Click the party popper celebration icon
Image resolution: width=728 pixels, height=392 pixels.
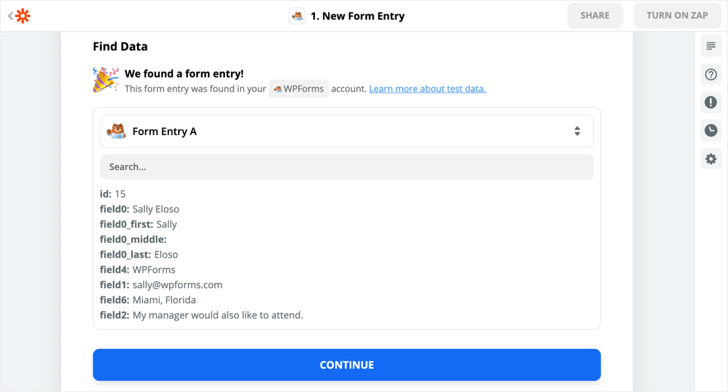[x=106, y=80]
